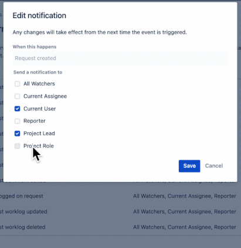
Task: Click recipients text of 'ogged on request' row
Action: pos(185,196)
